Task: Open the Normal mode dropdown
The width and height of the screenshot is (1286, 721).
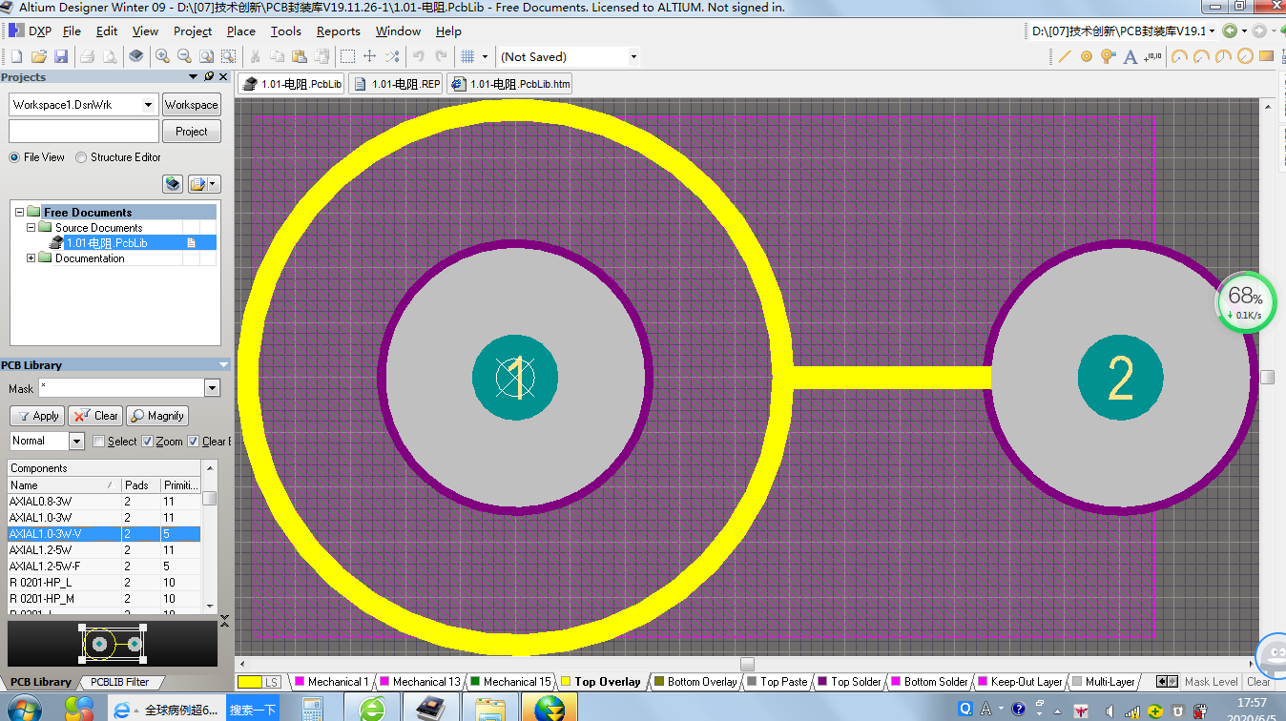Action: tap(76, 442)
